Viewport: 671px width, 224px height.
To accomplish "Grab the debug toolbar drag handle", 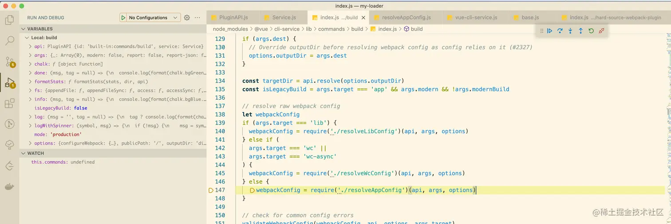I will coord(541,31).
